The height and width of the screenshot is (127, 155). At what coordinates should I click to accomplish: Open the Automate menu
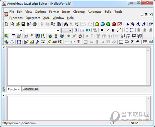point(95,12)
